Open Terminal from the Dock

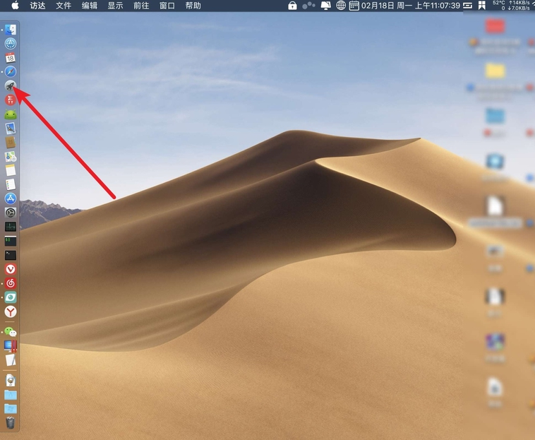(11, 255)
